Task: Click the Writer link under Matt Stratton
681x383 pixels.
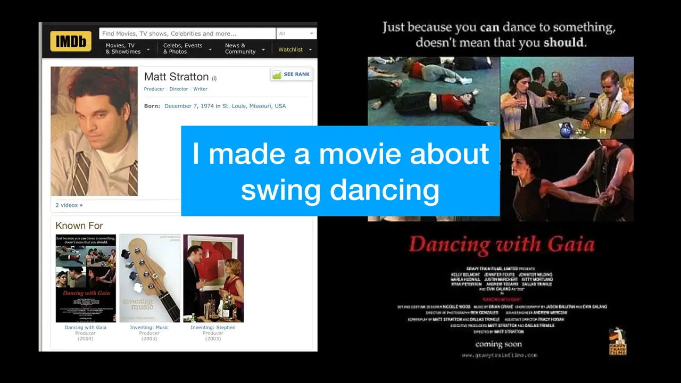Action: pyautogui.click(x=200, y=89)
